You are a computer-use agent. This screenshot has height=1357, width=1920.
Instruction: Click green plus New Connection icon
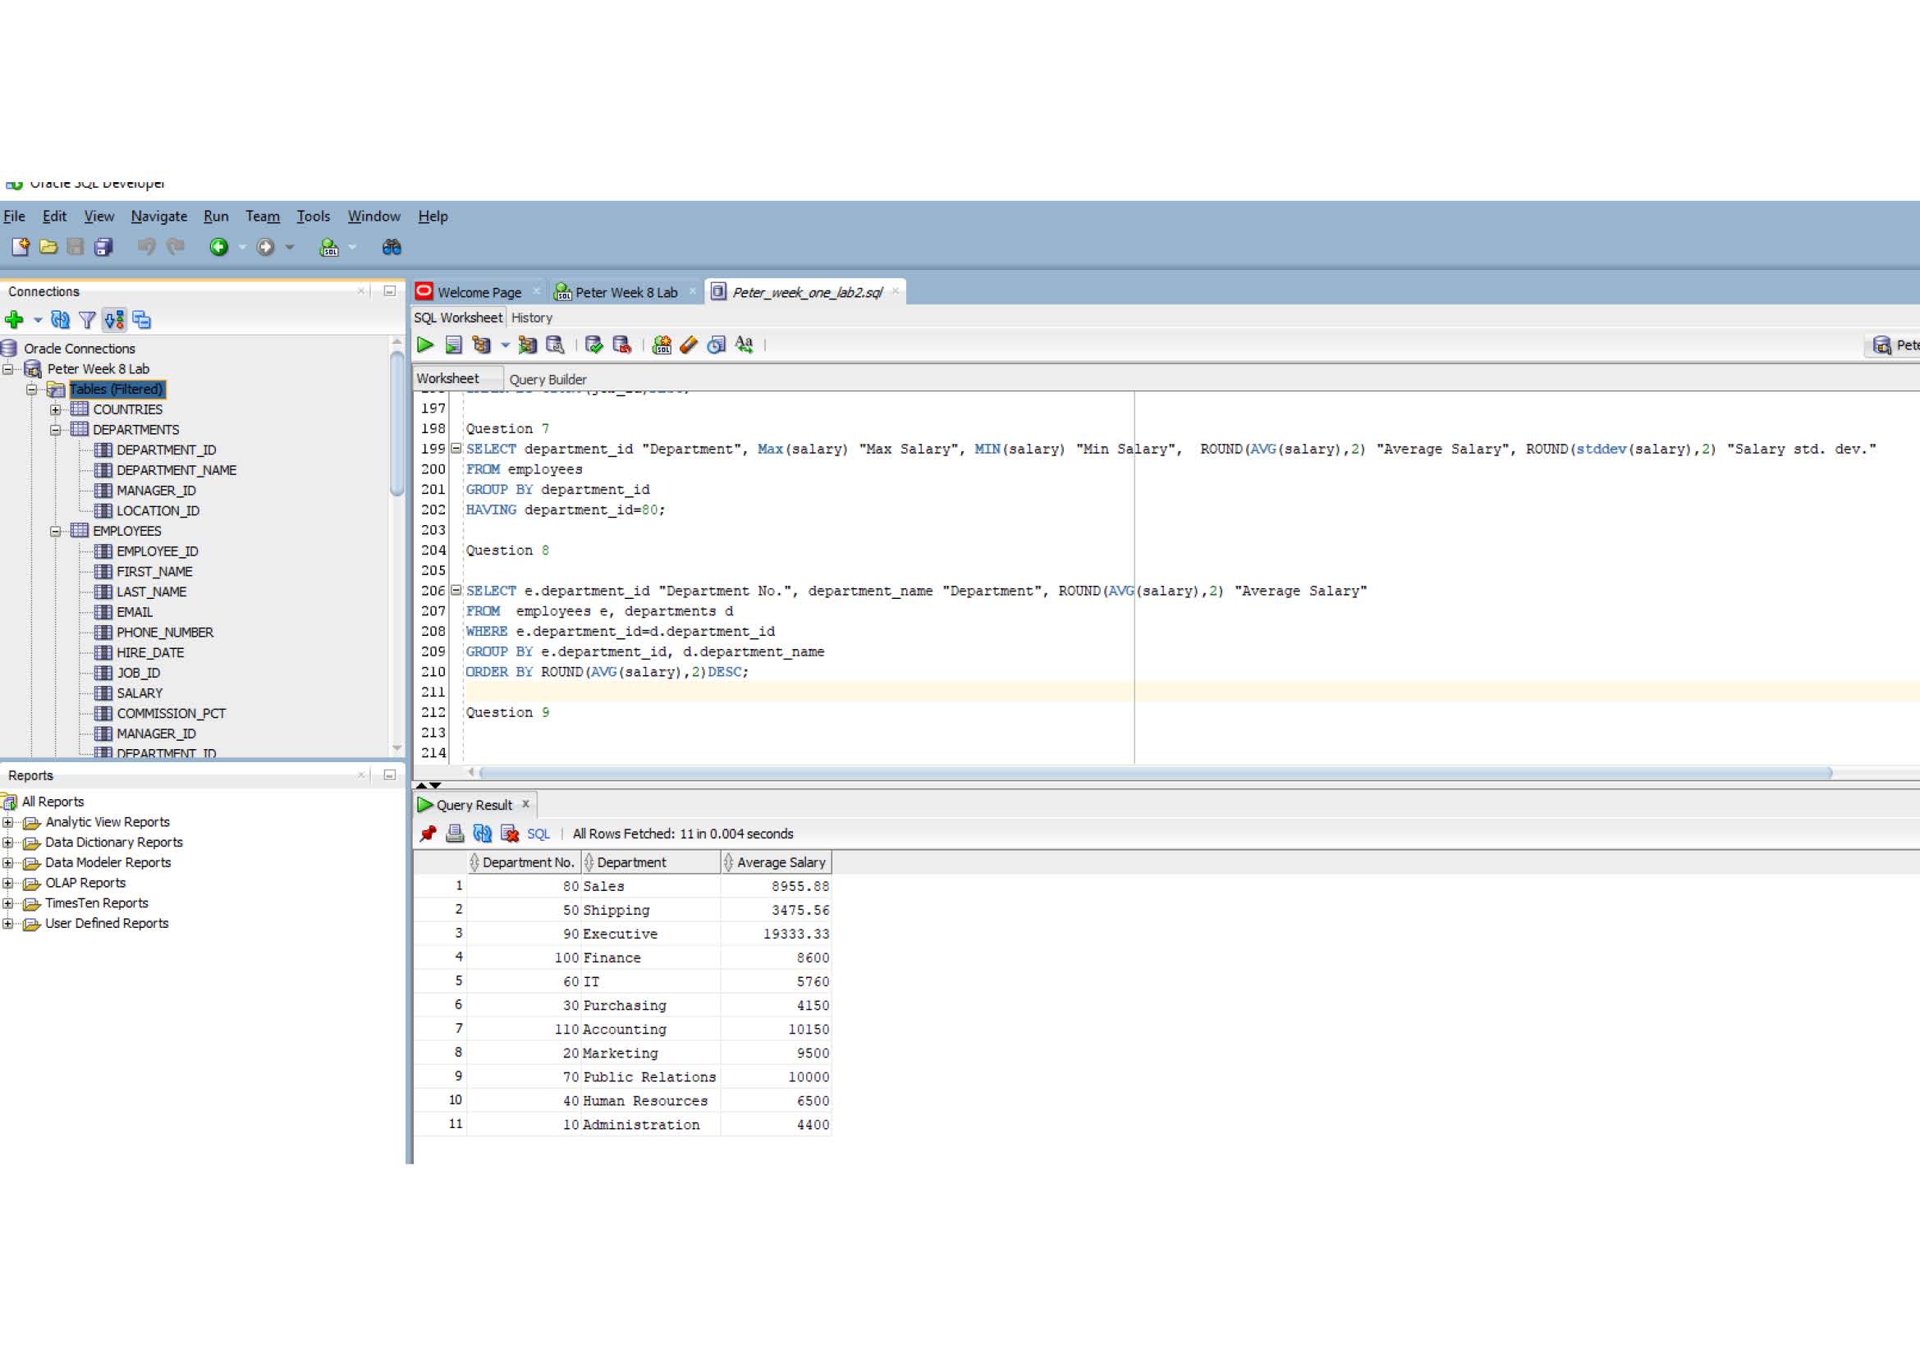click(x=14, y=320)
